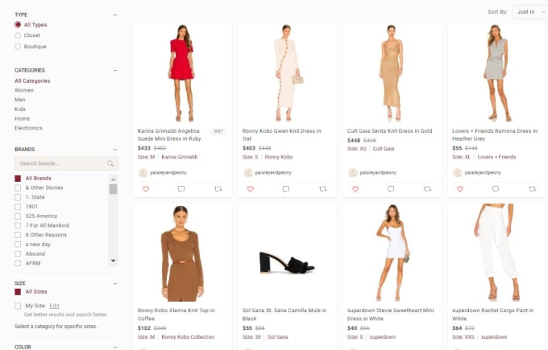Share the Cult Gaia Serita dress listing

tap(427, 189)
